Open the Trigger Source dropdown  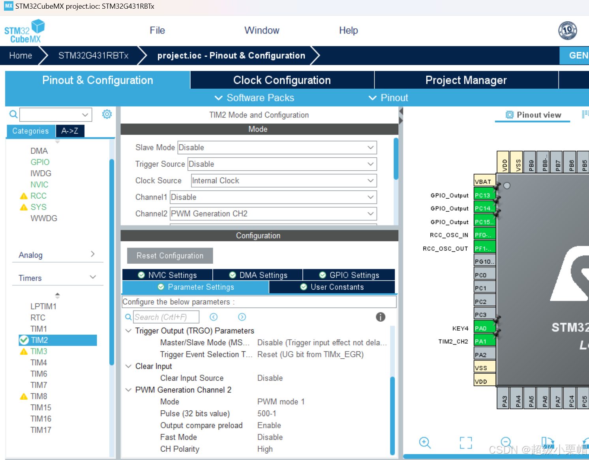click(282, 164)
